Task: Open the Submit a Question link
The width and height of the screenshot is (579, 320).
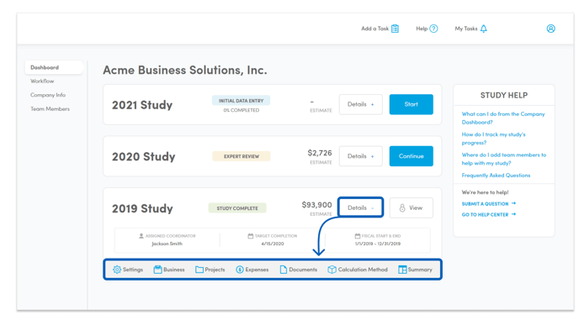Action: click(x=488, y=203)
